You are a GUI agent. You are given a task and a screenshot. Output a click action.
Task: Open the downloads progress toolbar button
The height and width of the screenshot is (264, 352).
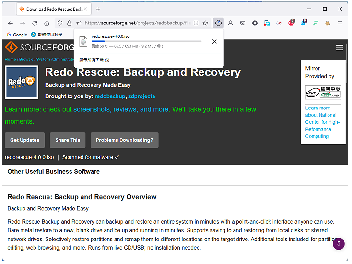point(218,23)
